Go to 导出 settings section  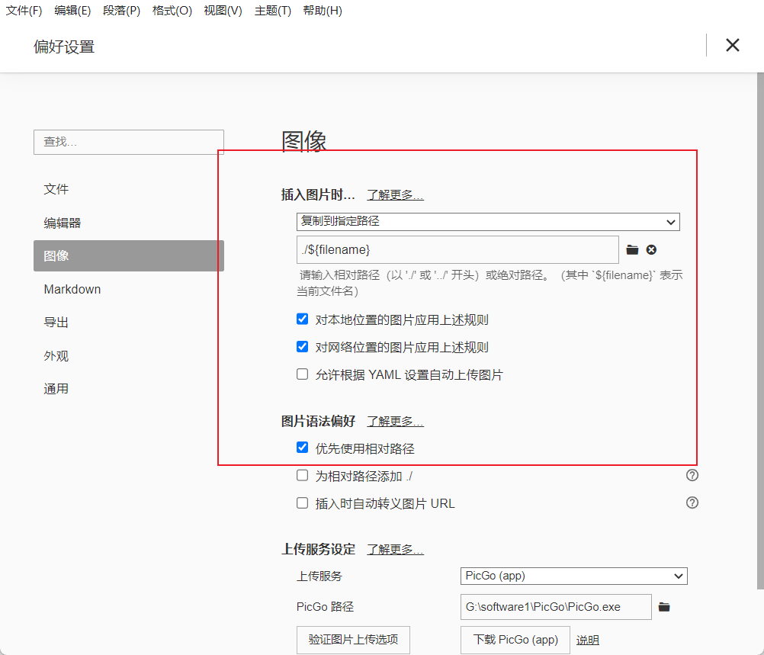click(129, 322)
